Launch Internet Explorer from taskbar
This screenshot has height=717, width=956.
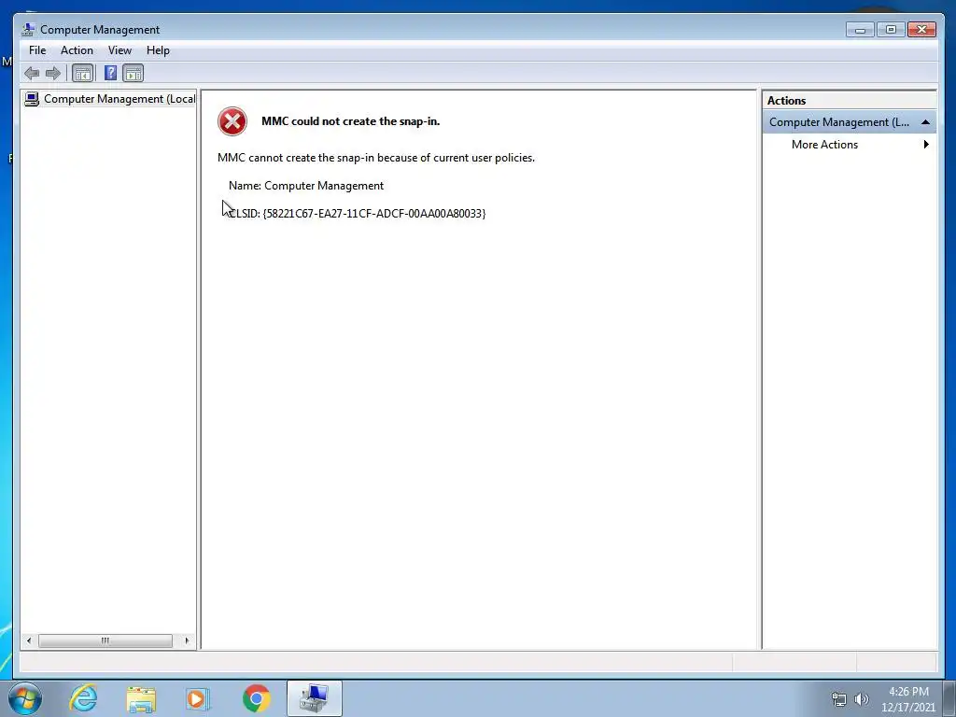(x=83, y=698)
